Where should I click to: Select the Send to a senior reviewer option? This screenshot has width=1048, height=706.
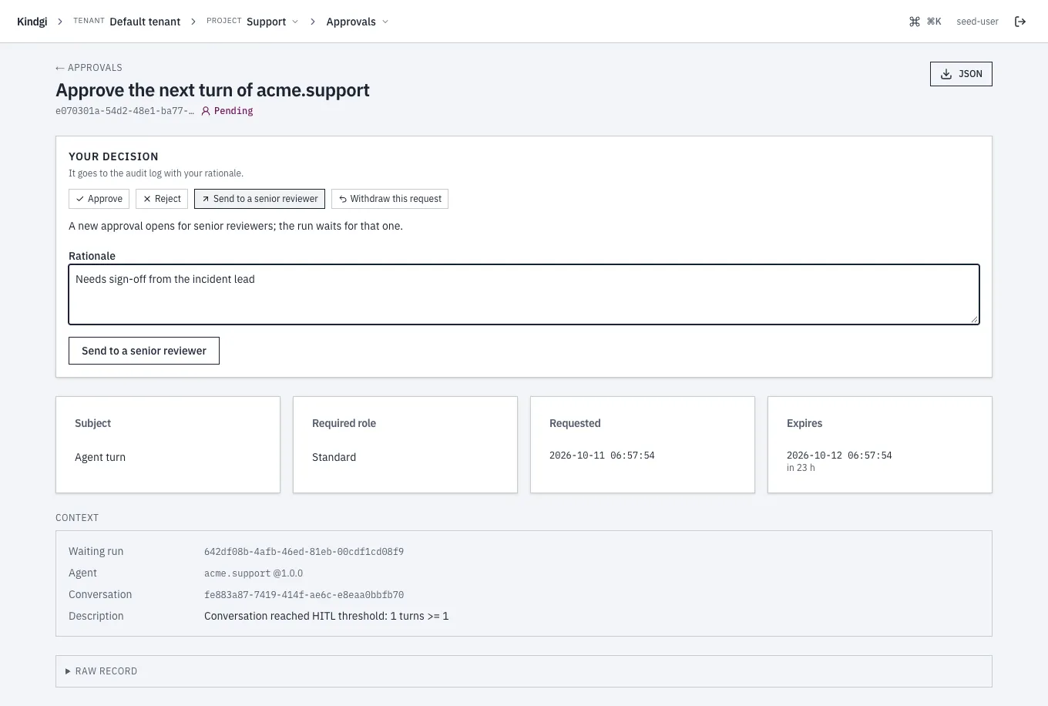260,199
